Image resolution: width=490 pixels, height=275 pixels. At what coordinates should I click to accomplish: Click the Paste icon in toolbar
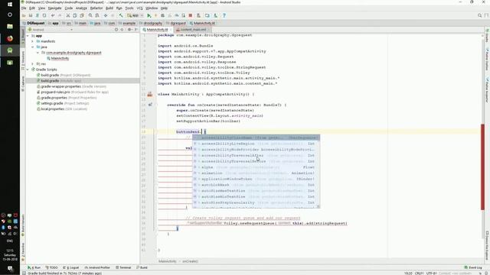coord(82,15)
